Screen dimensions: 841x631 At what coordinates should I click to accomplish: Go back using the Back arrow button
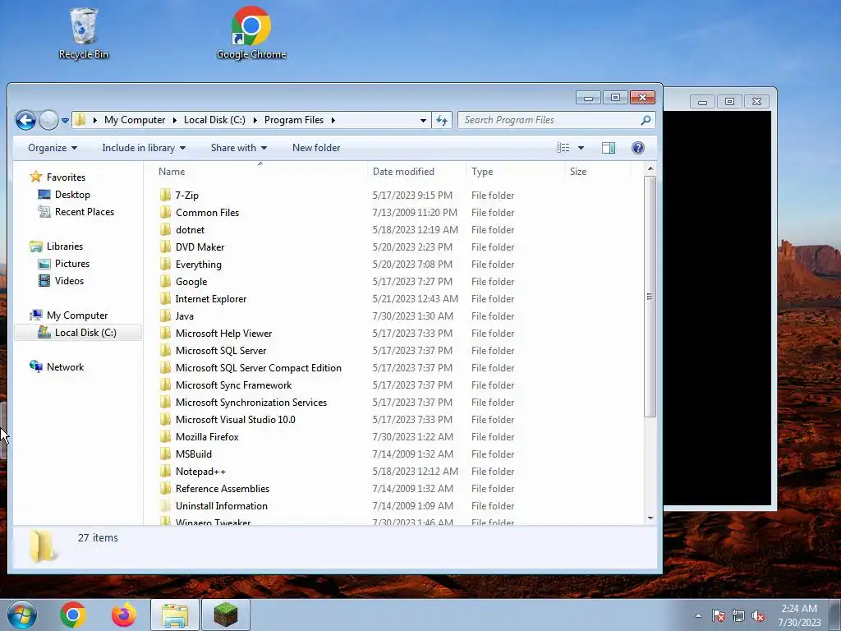[x=25, y=120]
